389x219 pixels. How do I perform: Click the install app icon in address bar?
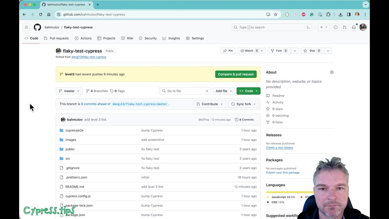[x=268, y=14]
